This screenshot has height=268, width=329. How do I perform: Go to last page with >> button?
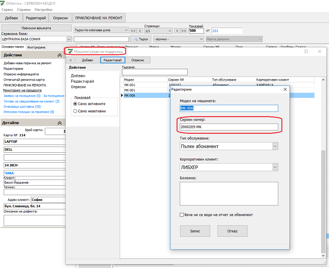(184, 31)
